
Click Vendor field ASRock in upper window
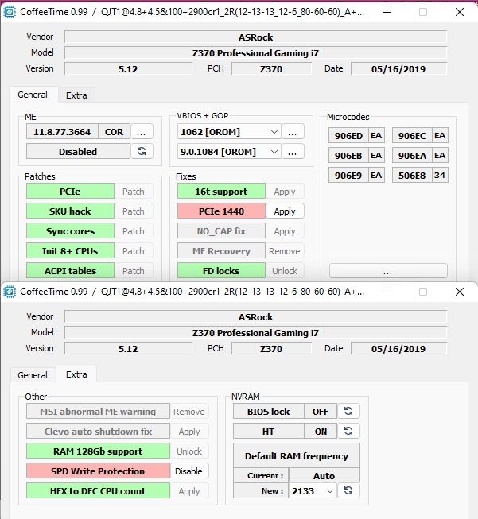pos(256,37)
